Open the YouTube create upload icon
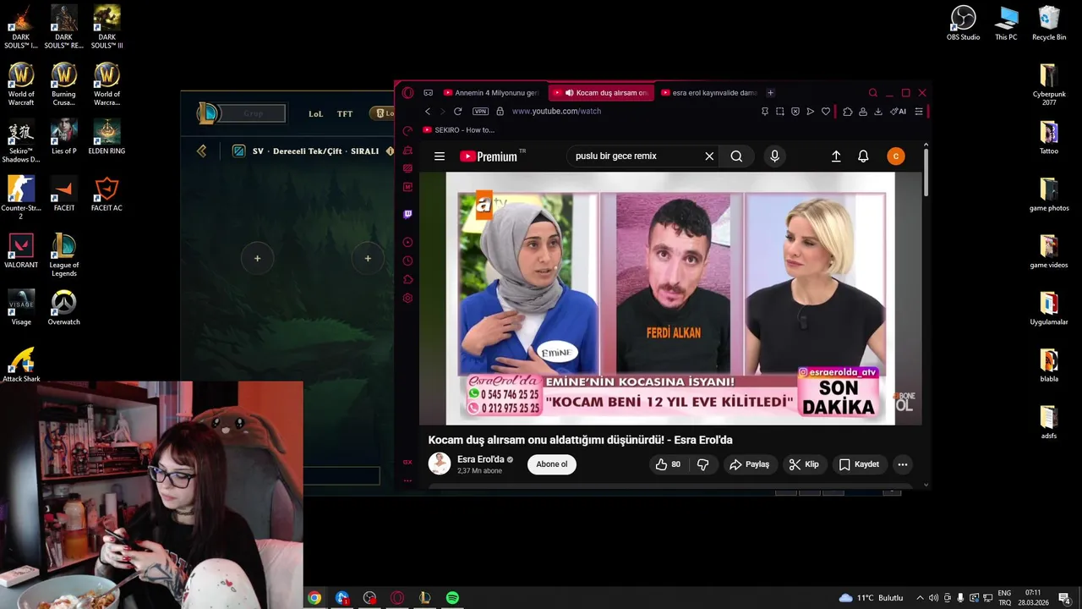The image size is (1082, 609). (836, 156)
